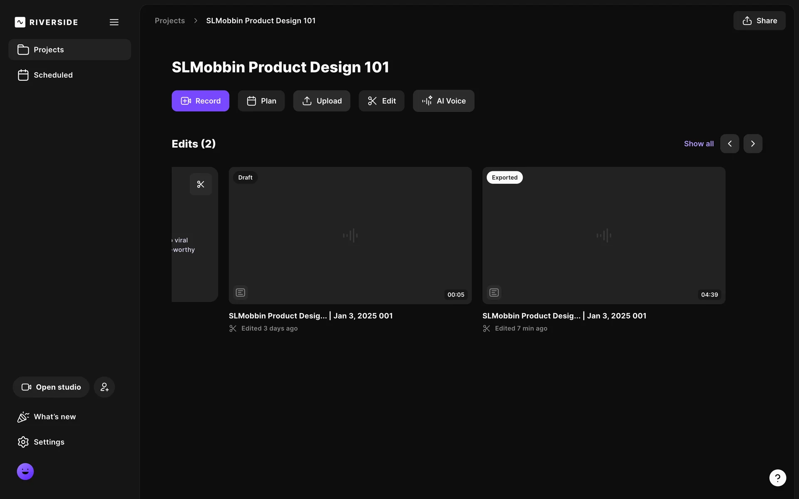799x499 pixels.
Task: Open the Projects sidebar item
Action: coord(69,49)
